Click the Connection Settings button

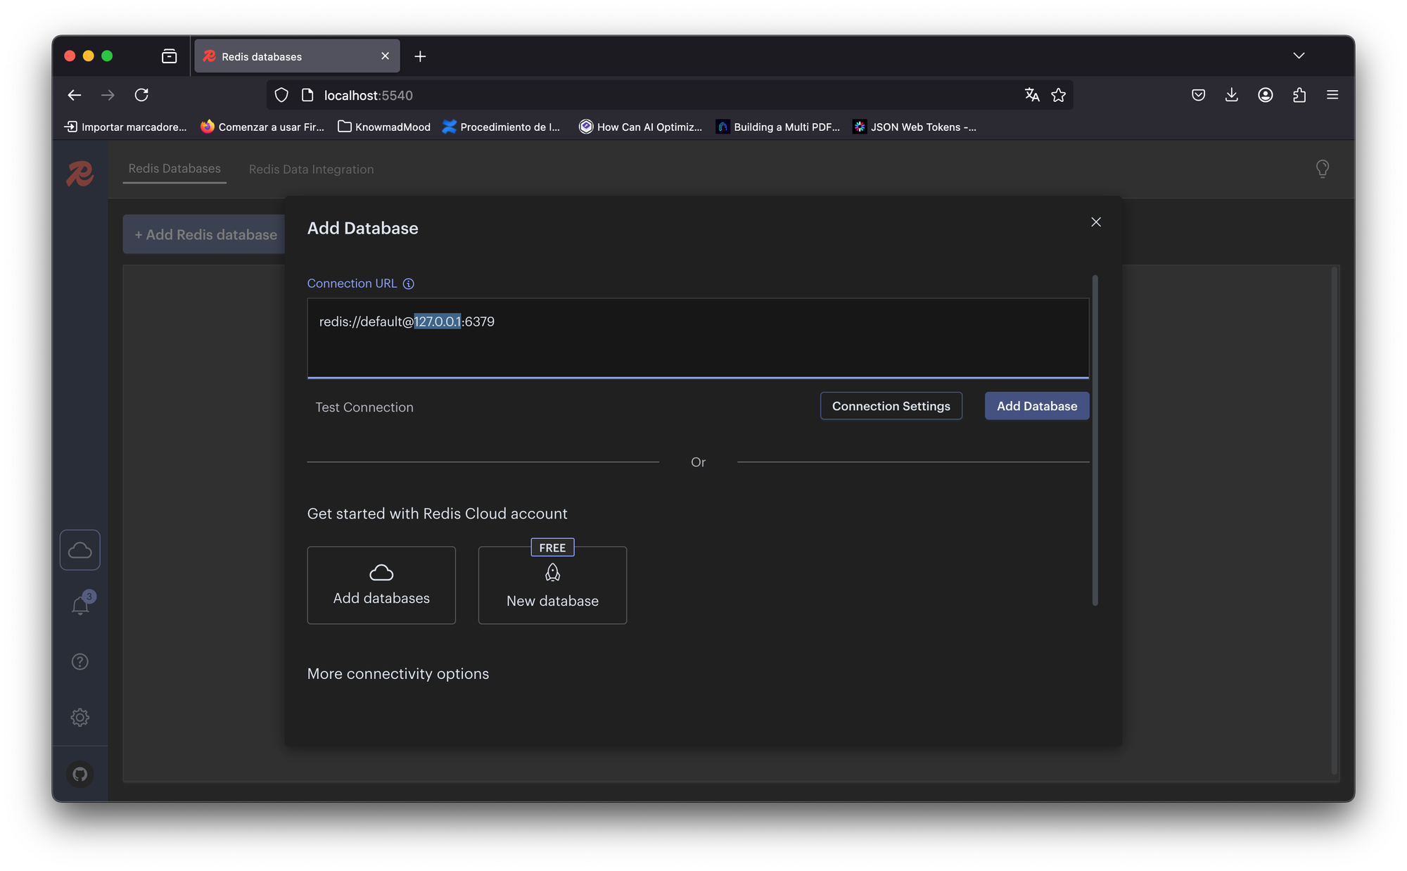[x=891, y=406]
